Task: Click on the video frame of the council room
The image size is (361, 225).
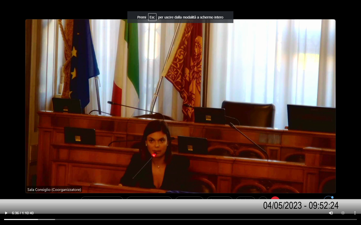Action: pos(180,106)
